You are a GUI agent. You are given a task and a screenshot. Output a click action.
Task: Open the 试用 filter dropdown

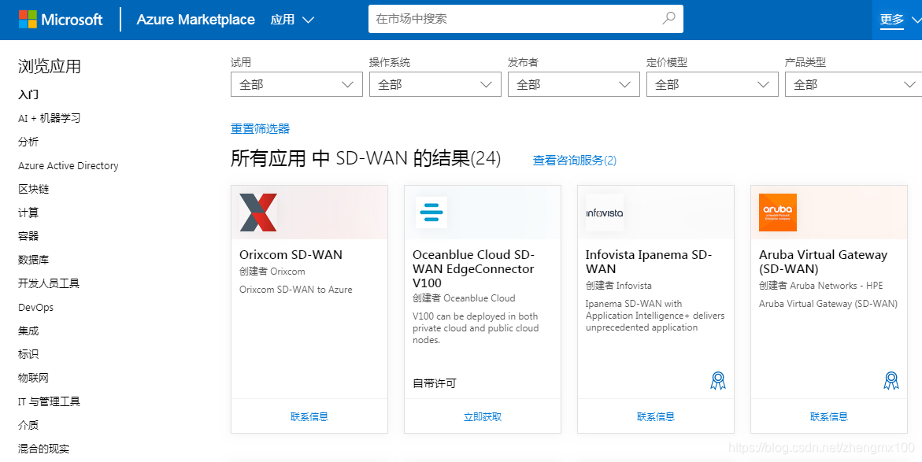(296, 83)
